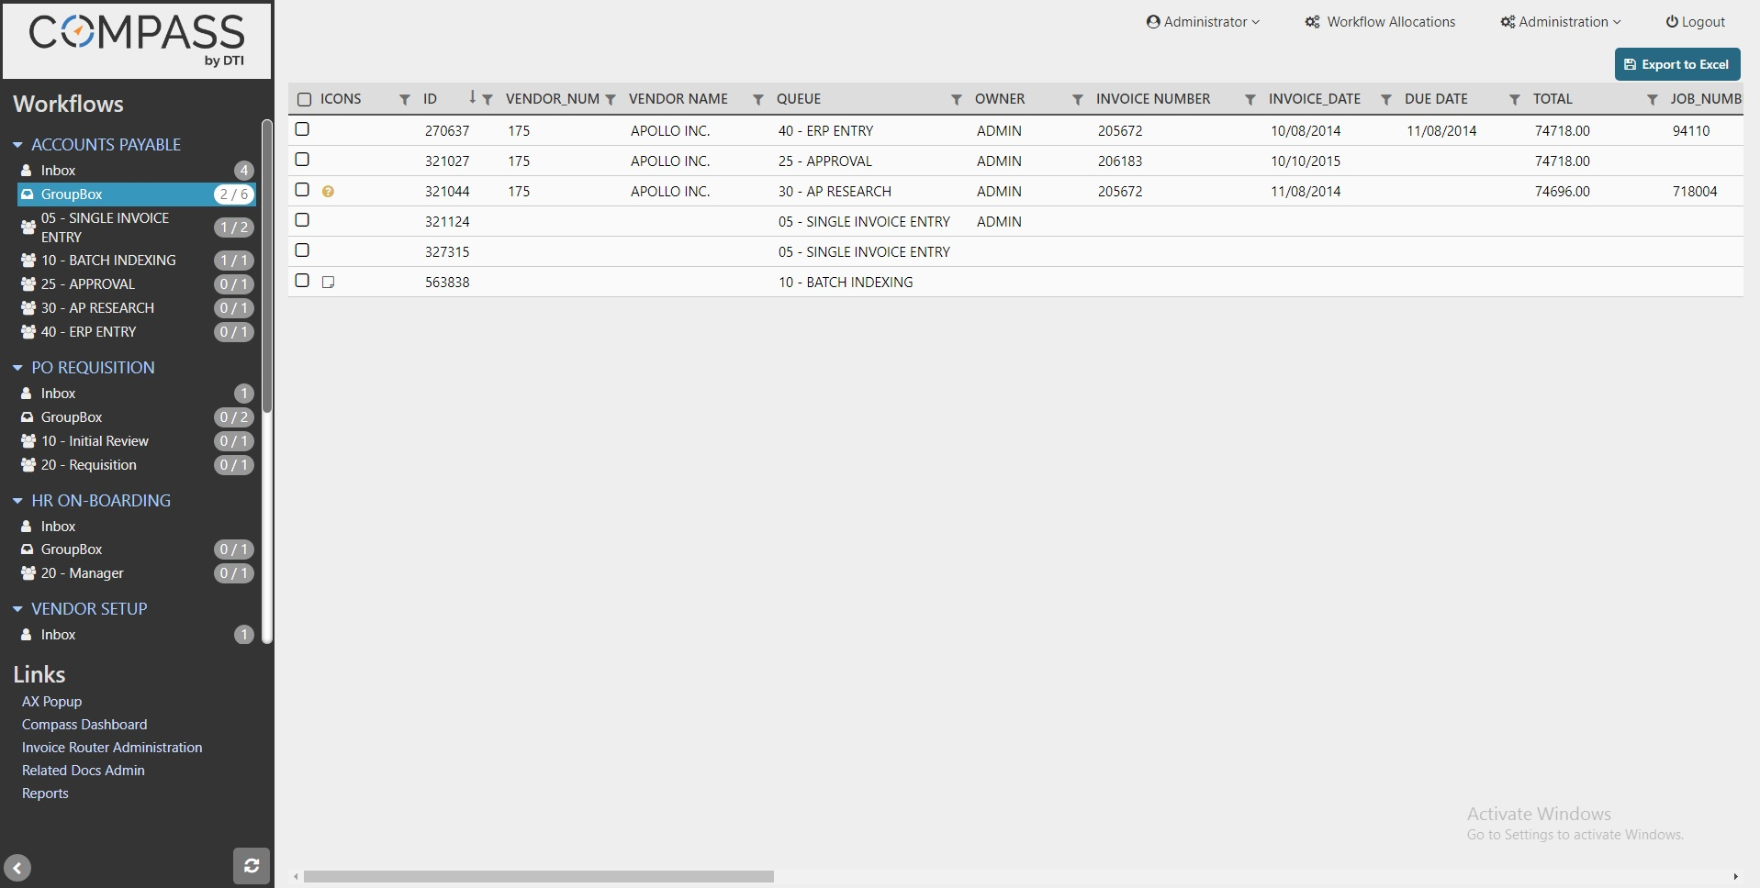Open the Reports link
This screenshot has width=1760, height=888.
tap(45, 794)
